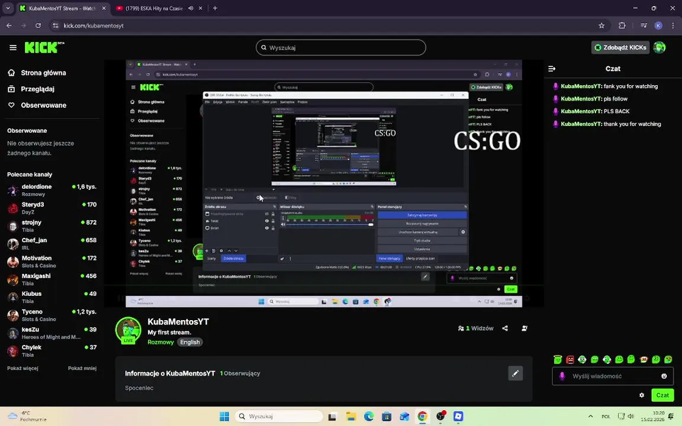The image size is (682, 426).
Task: Click the '1 Obserwujący' followers text
Action: pyautogui.click(x=240, y=373)
